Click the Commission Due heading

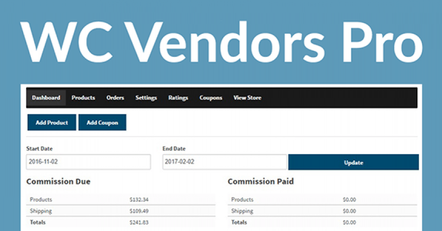(x=59, y=181)
